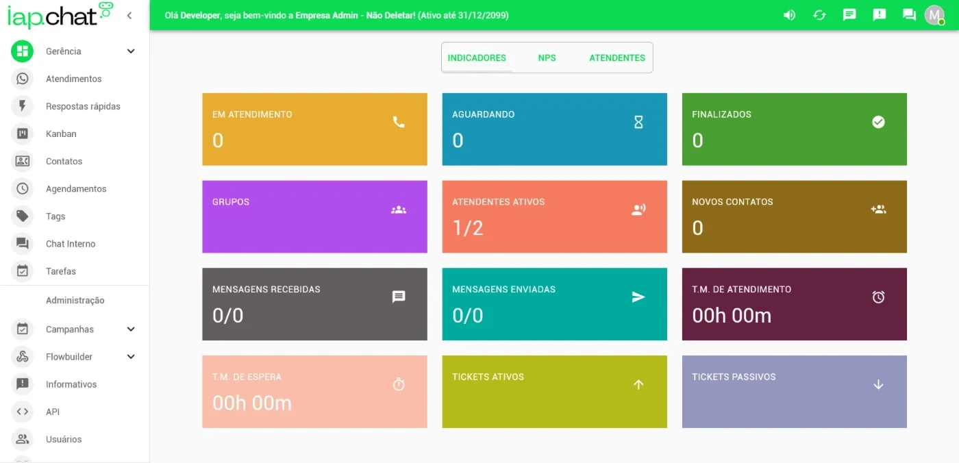Open announcements alert icon in top bar
This screenshot has width=959, height=463.
(880, 15)
